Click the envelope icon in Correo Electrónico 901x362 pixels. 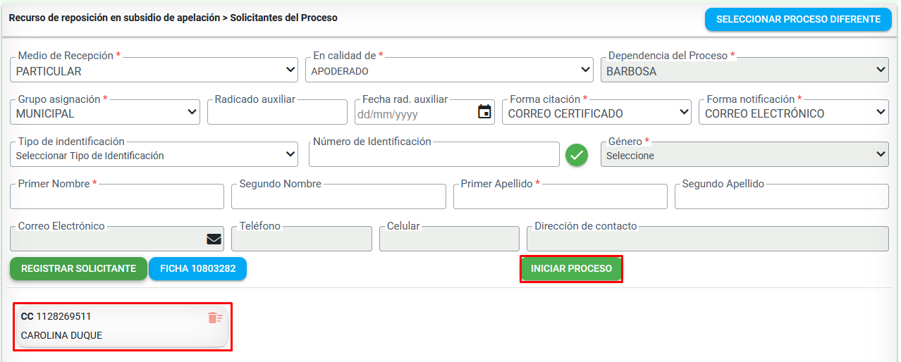pos(214,239)
